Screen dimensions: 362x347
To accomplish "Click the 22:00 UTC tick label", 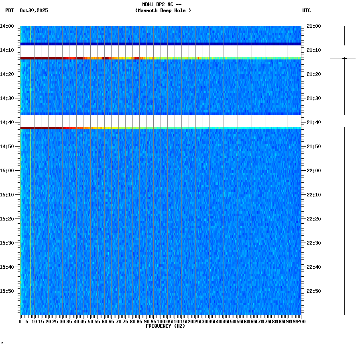I will tap(313, 169).
